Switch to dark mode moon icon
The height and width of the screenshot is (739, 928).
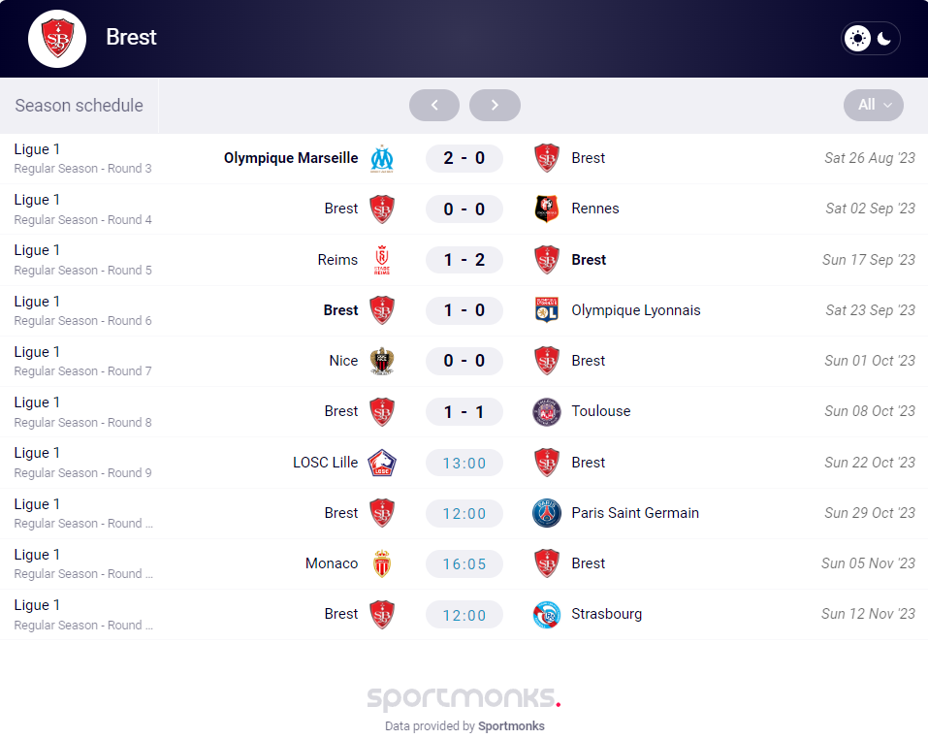click(884, 39)
